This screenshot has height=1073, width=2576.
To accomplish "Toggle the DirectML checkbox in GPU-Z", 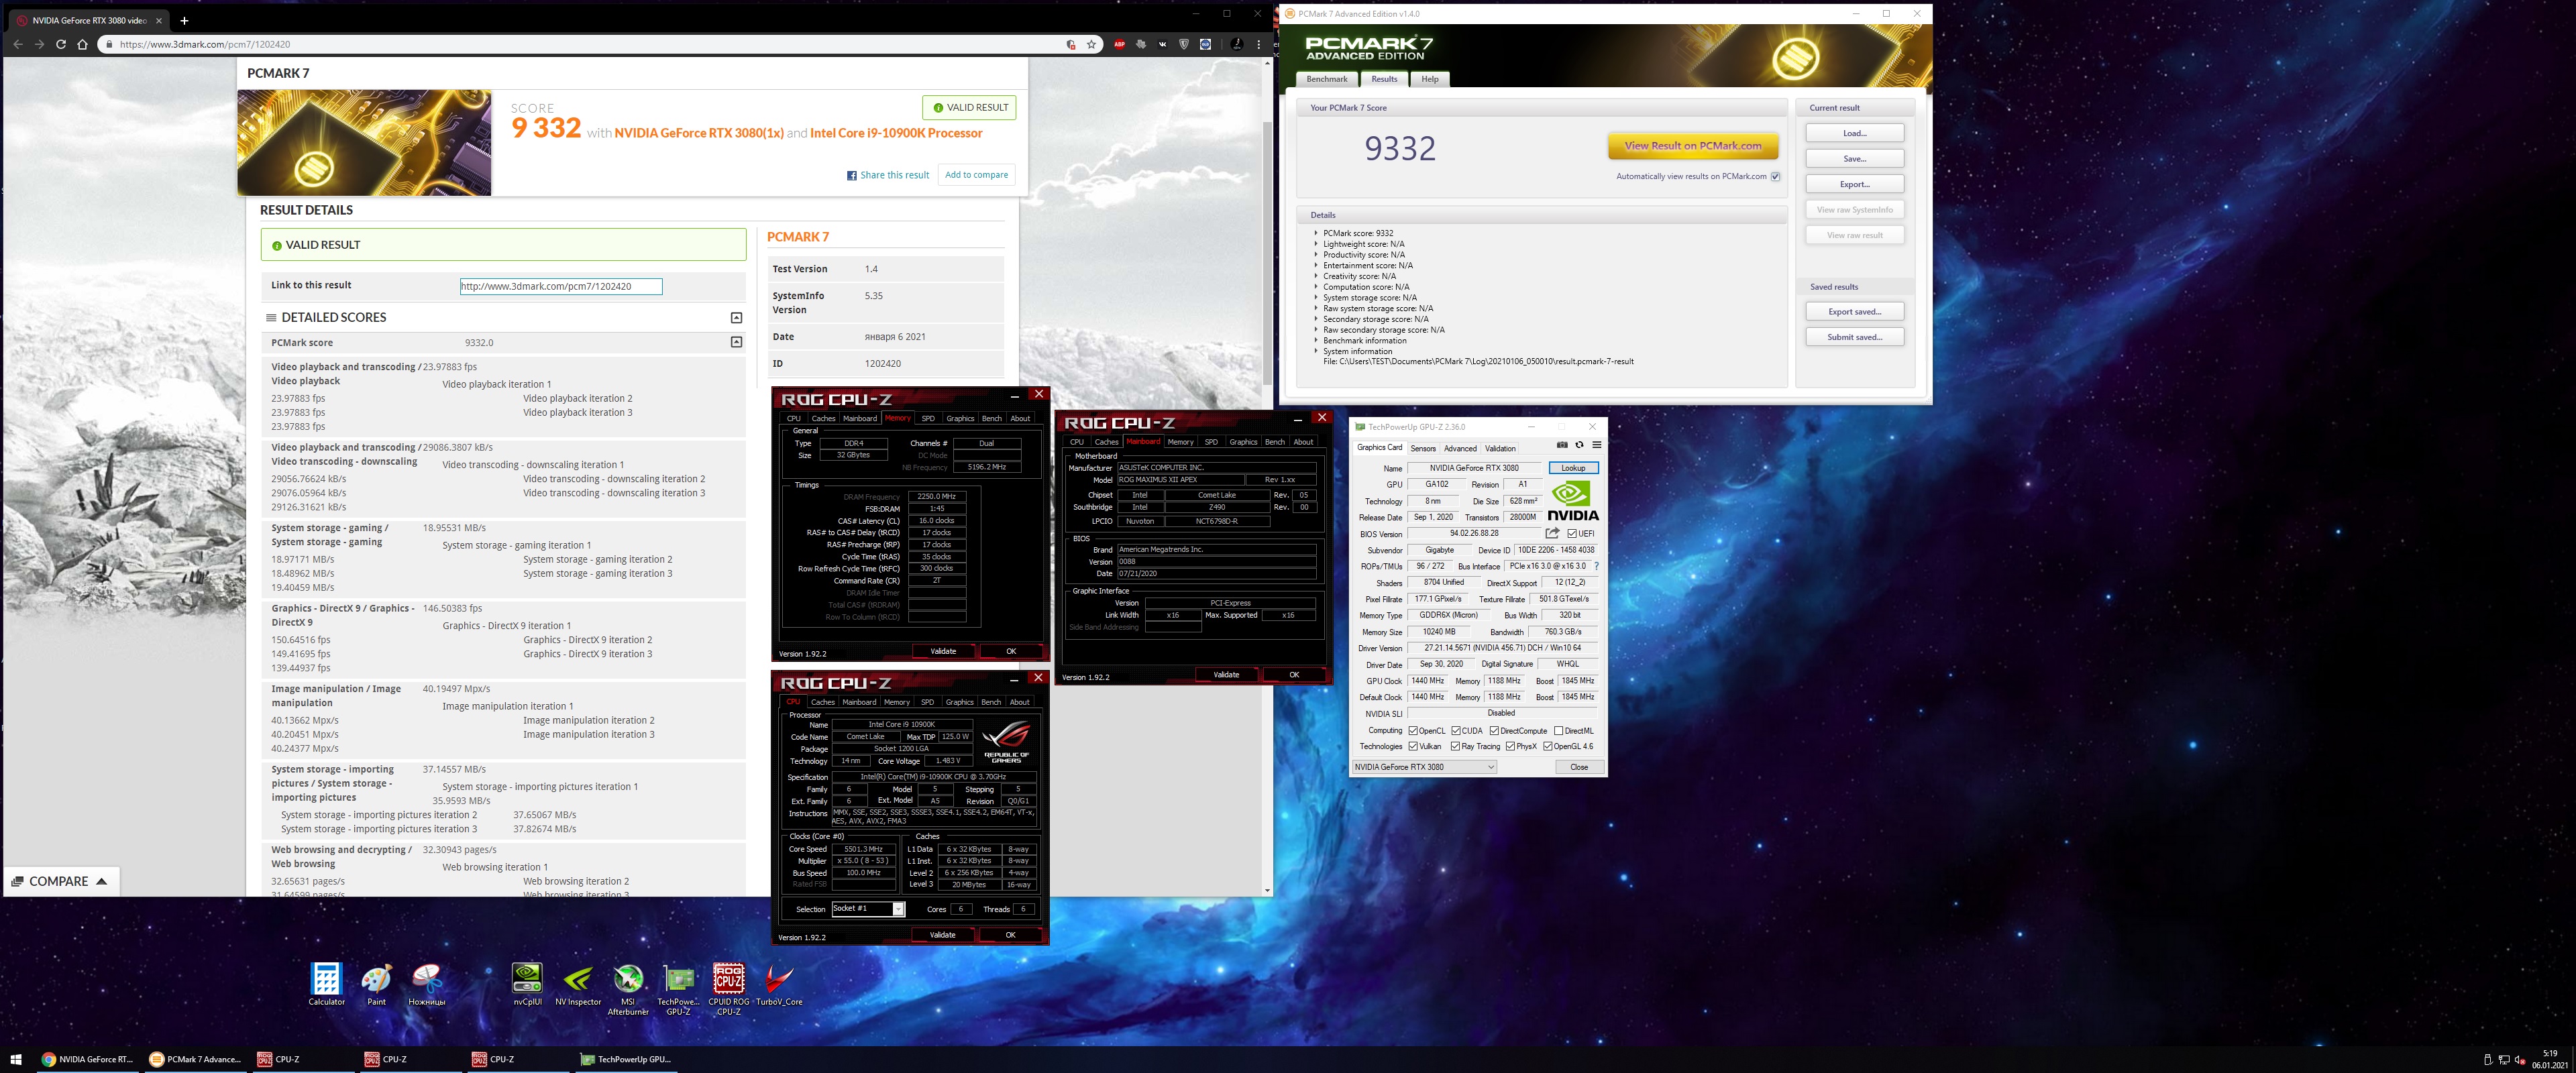I will 1558,730.
